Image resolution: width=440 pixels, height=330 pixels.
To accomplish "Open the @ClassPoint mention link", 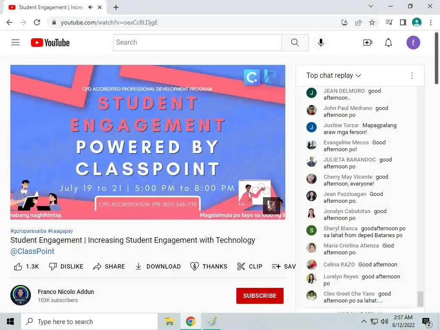I will (x=32, y=251).
